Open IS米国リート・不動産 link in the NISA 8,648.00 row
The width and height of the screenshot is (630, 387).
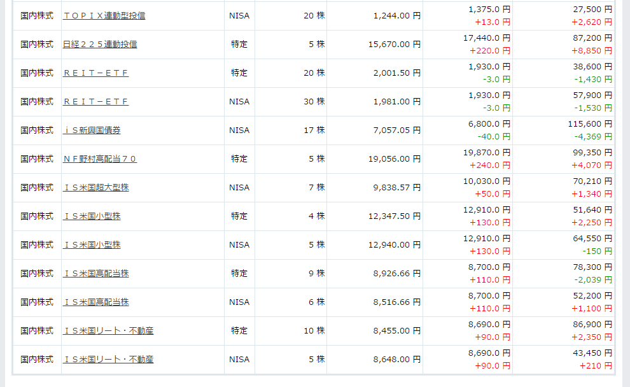(108, 359)
